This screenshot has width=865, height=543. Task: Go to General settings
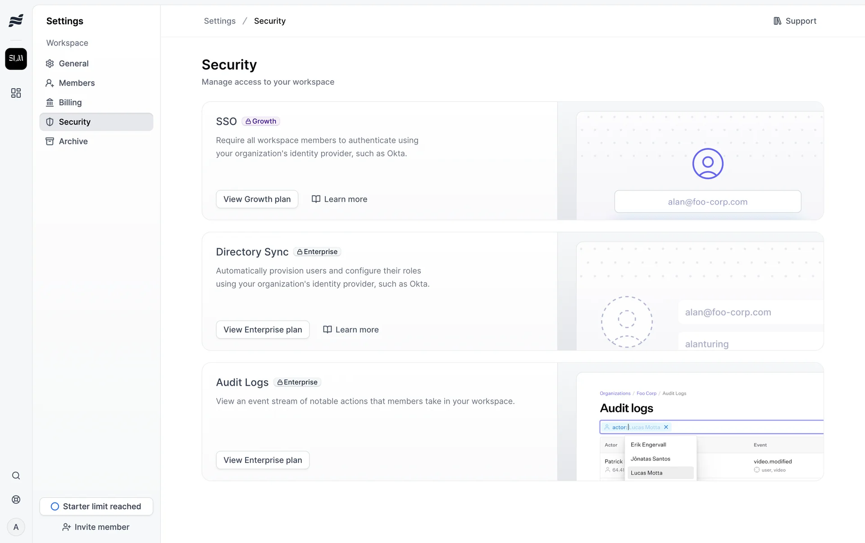[x=73, y=64]
